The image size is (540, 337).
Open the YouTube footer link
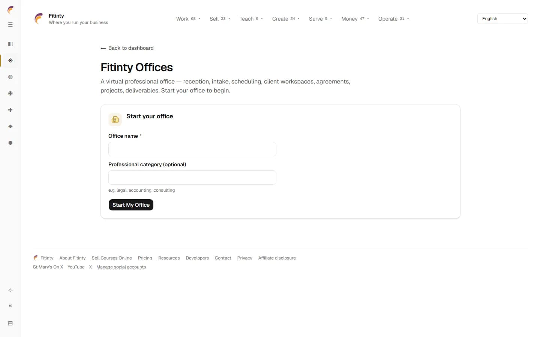click(x=76, y=267)
